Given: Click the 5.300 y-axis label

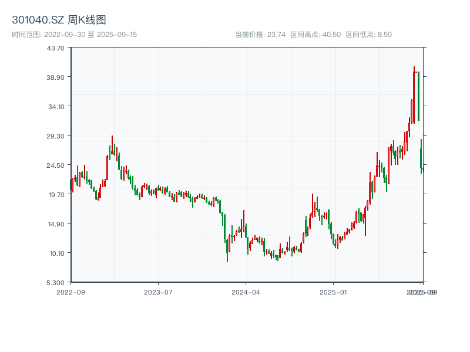Looking at the screenshot, I should (x=55, y=283).
